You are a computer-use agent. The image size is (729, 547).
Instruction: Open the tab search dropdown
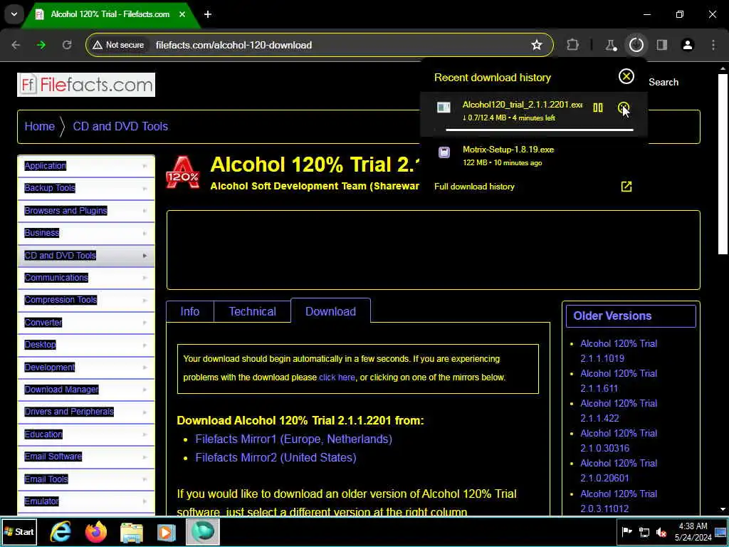point(14,14)
